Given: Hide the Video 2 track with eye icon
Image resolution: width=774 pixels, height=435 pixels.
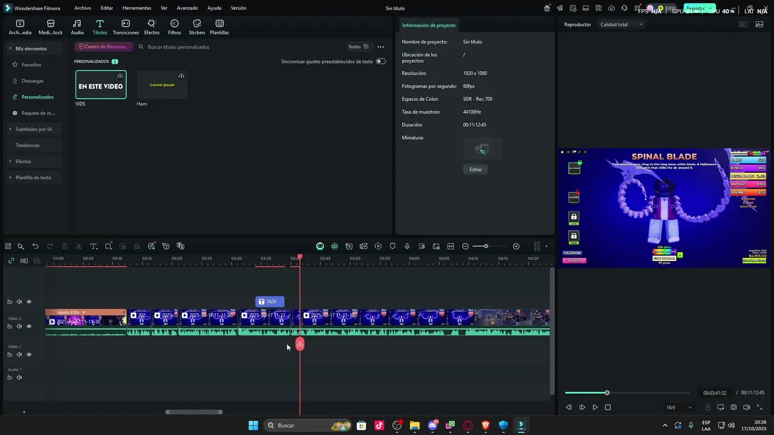Looking at the screenshot, I should (29, 326).
